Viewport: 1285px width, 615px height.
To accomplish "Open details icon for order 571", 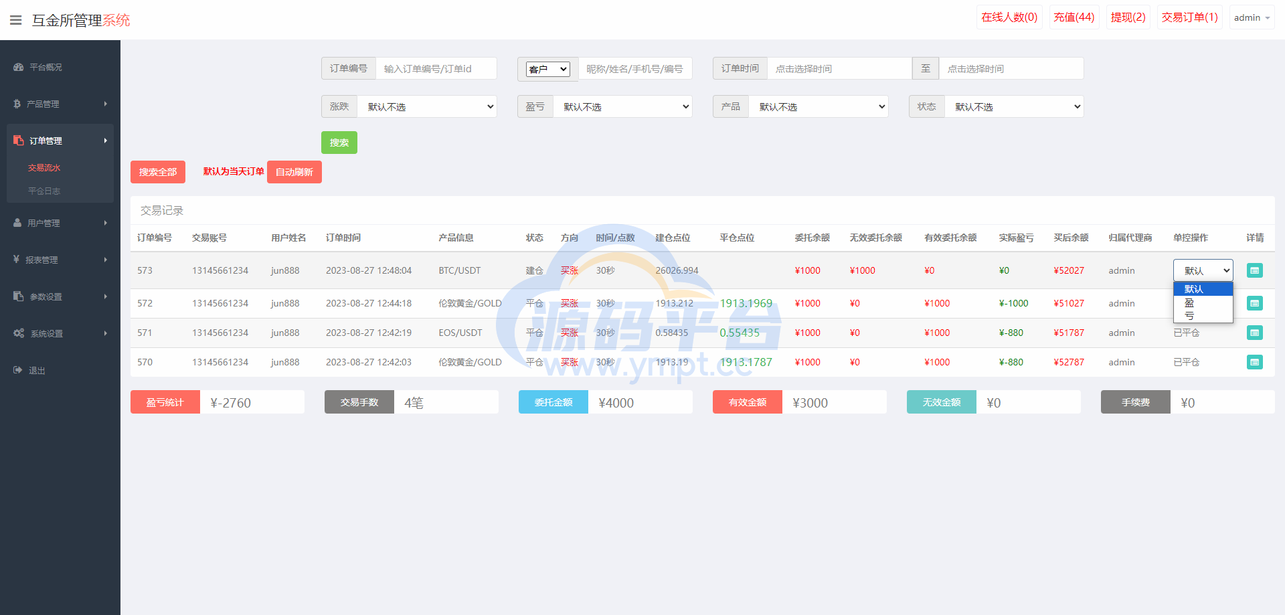I will pos(1254,333).
